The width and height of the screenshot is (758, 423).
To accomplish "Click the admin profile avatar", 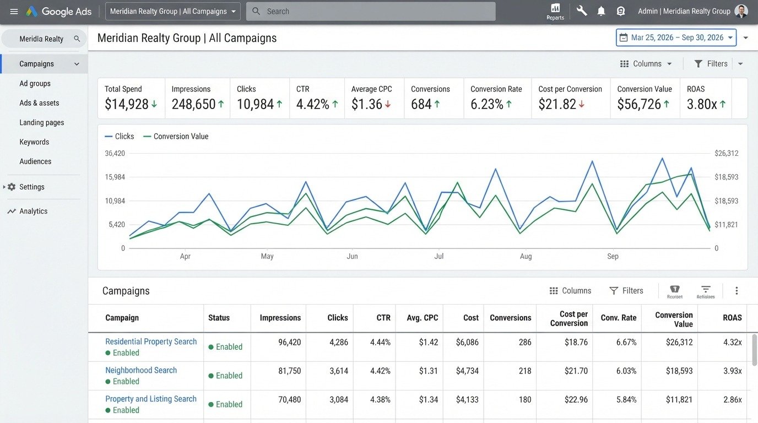I will coord(741,11).
